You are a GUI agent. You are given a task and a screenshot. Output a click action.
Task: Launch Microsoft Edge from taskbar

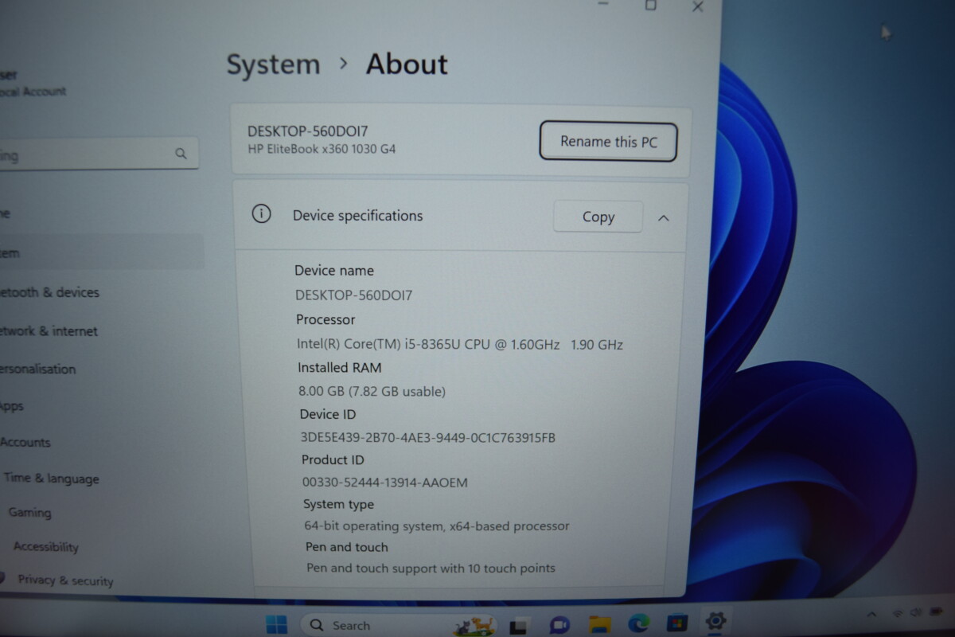click(638, 623)
